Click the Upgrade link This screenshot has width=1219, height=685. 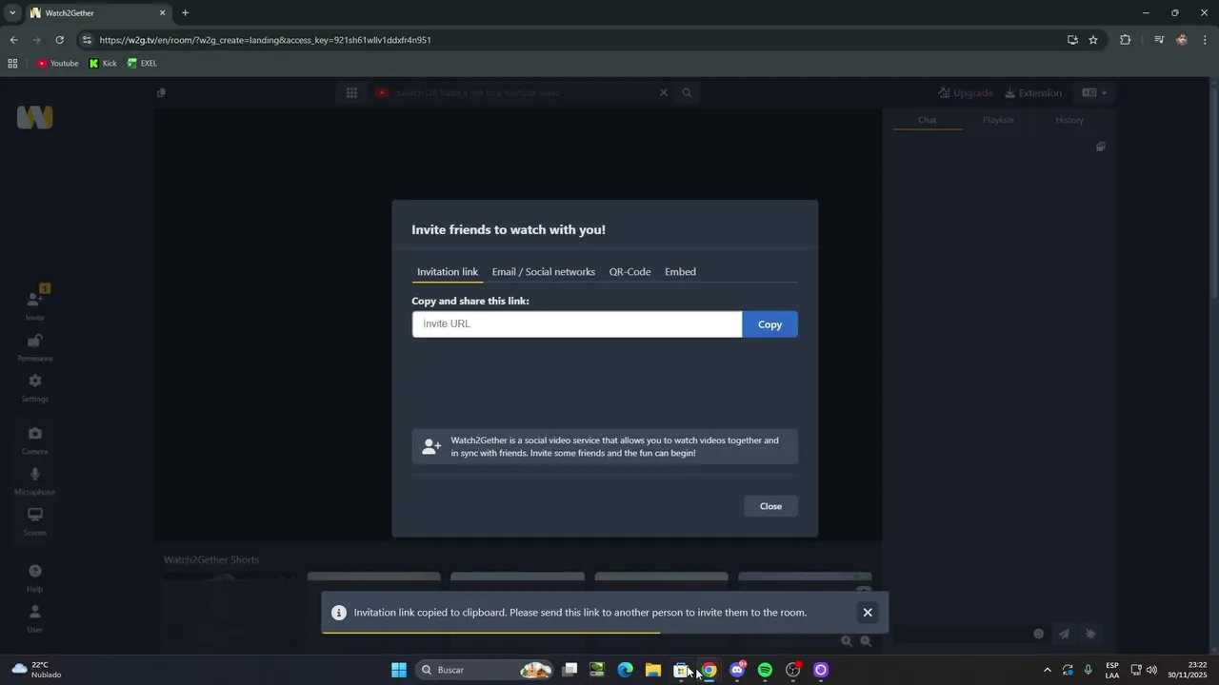(966, 93)
